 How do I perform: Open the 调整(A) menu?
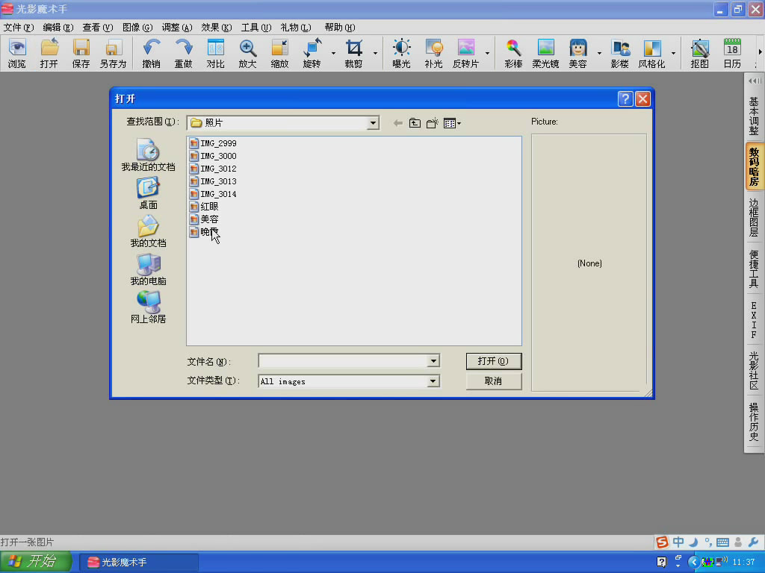tap(176, 28)
